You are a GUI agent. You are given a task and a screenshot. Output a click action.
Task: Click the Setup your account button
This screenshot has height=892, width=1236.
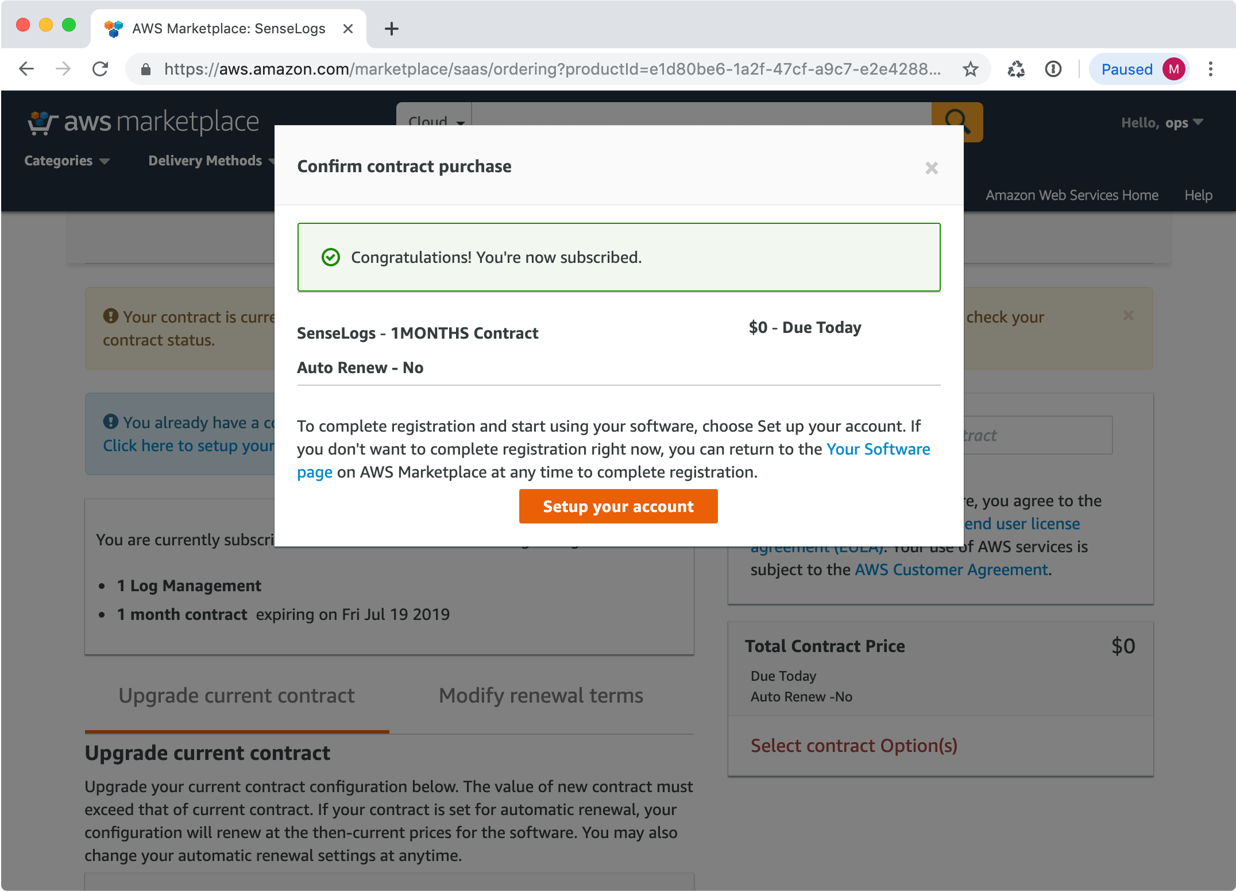tap(619, 506)
